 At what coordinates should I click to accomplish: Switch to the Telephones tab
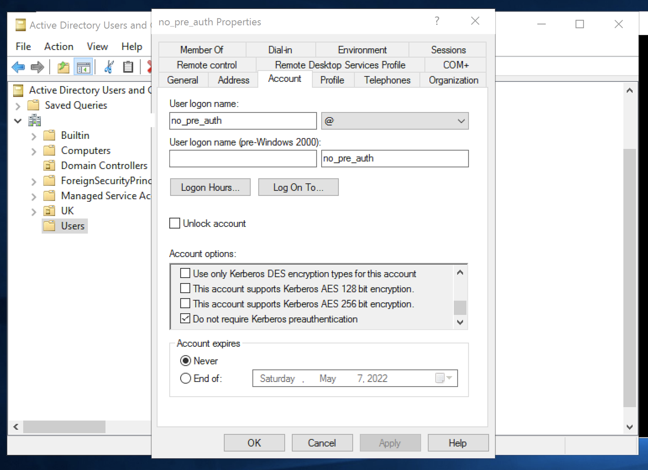point(387,80)
